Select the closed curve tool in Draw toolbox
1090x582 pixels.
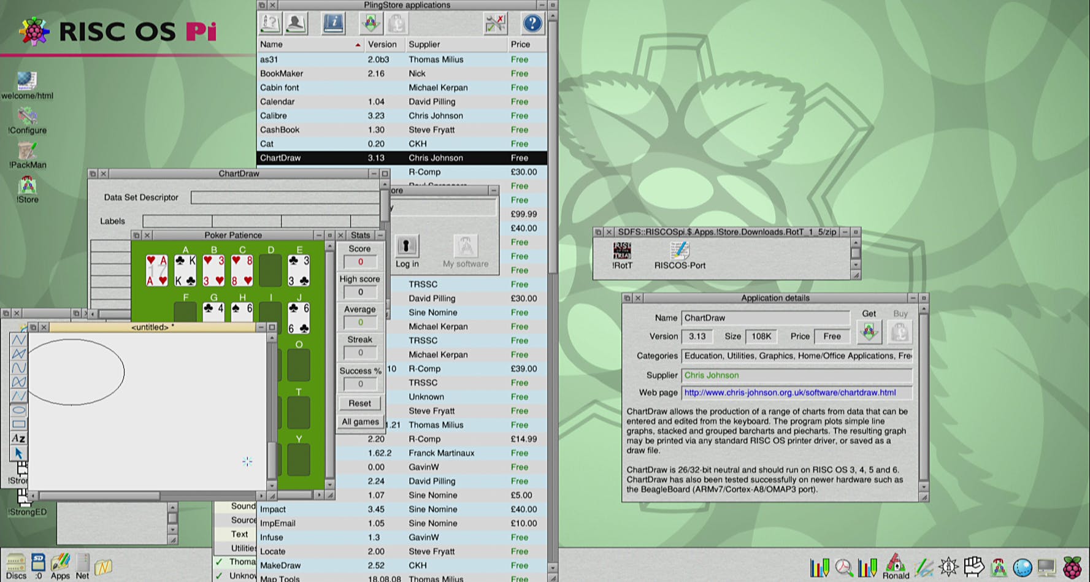pos(19,382)
